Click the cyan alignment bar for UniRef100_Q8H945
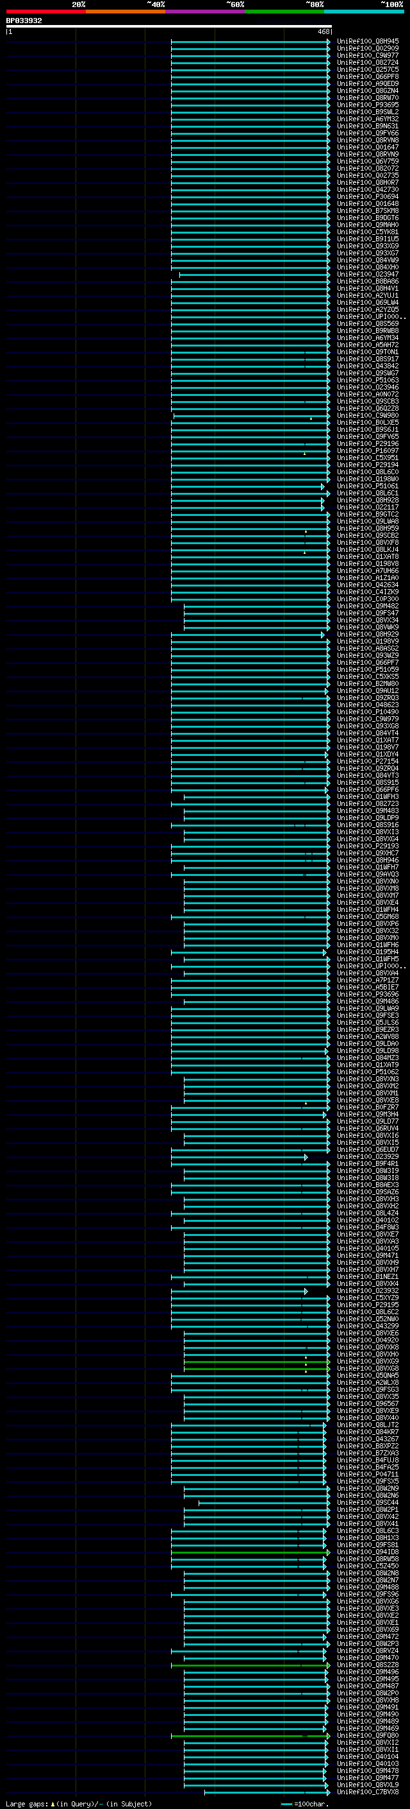Screen dimensions: 410x1809 pos(250,42)
